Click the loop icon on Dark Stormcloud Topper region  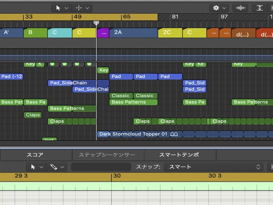click(174, 134)
